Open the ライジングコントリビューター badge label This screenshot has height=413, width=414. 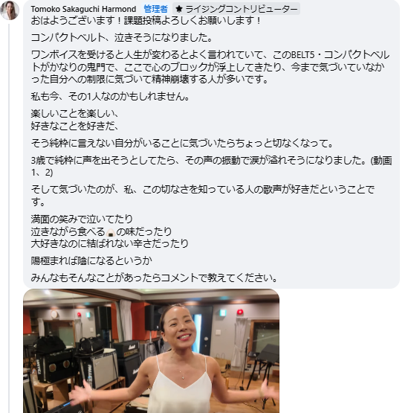242,9
